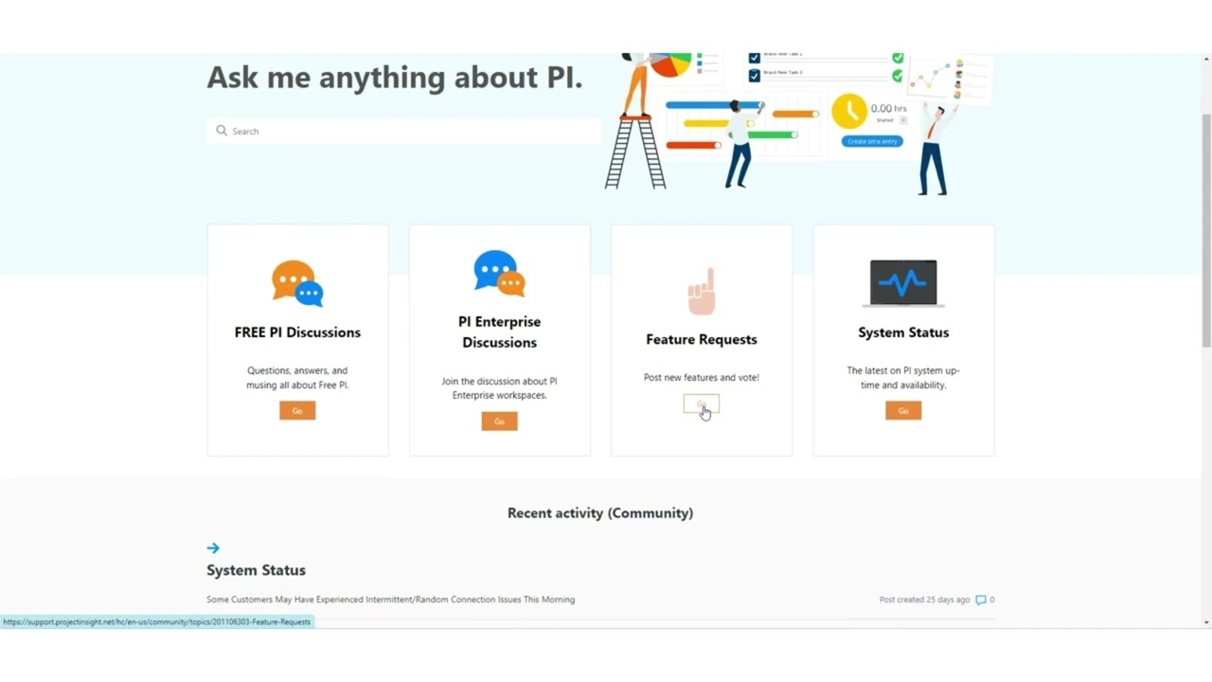1212x682 pixels.
Task: Click 'Post new features and vote!' description
Action: click(x=702, y=377)
